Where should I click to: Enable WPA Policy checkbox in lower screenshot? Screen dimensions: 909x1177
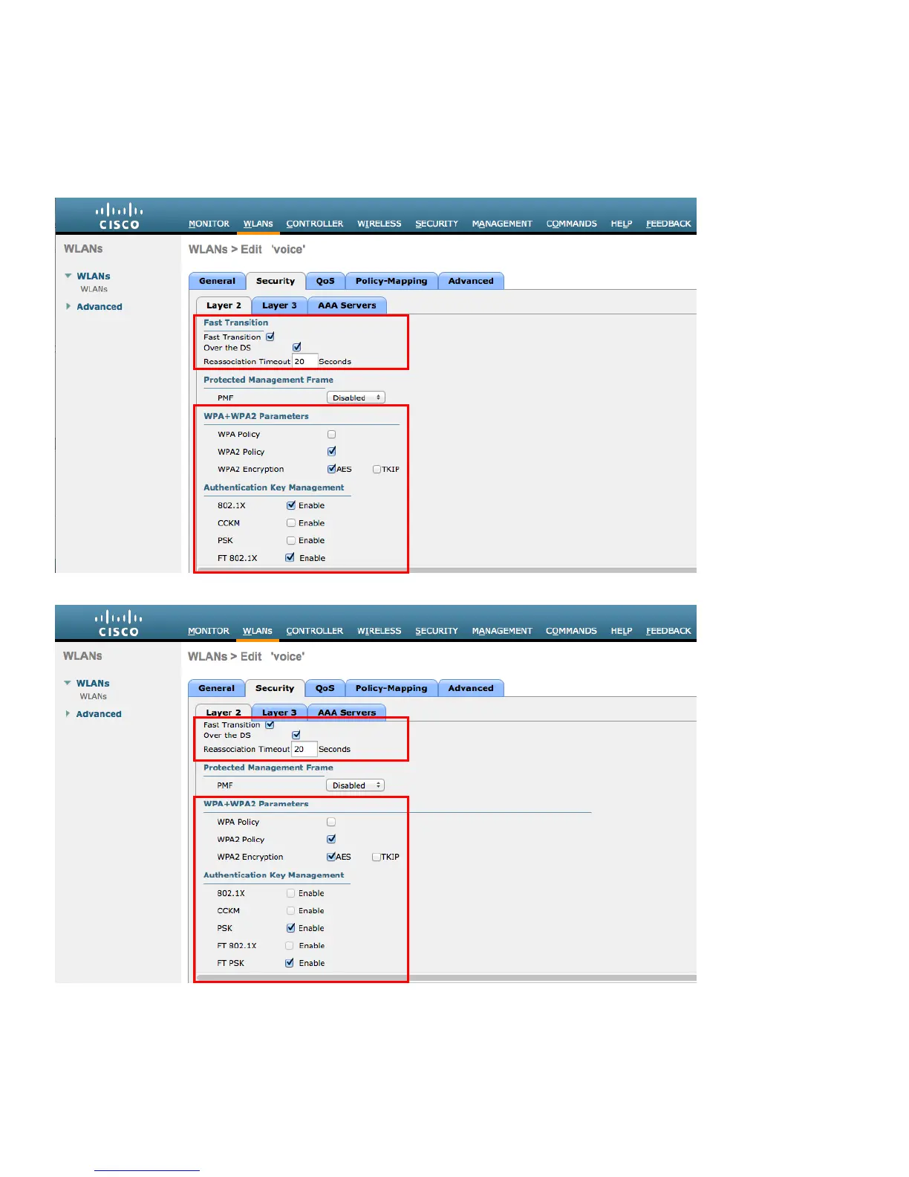pos(331,822)
